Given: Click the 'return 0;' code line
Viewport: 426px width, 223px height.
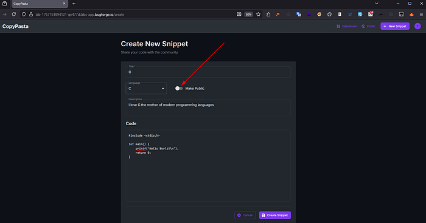Looking at the screenshot, I should (143, 153).
